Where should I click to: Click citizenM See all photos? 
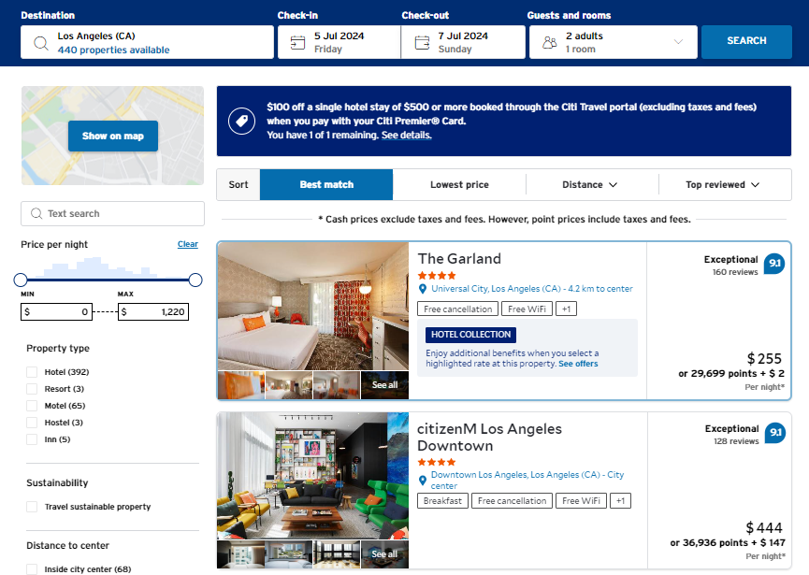tap(384, 554)
